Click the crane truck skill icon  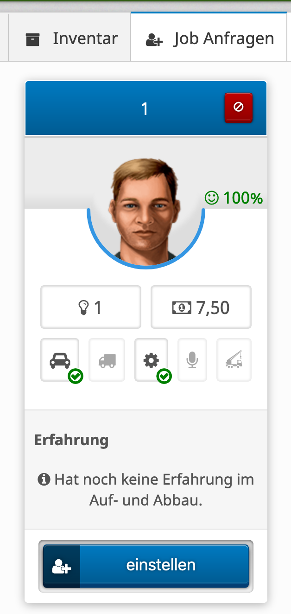[234, 360]
